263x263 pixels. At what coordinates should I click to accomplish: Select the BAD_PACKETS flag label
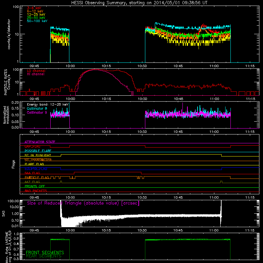pyautogui.click(x=36, y=191)
